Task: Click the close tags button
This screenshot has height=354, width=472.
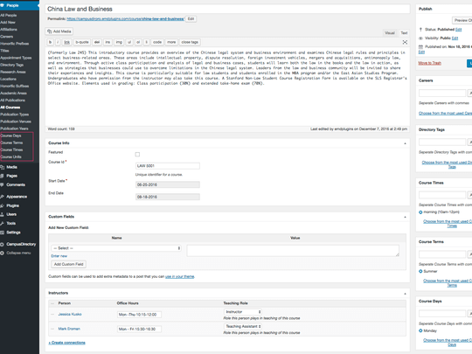Action: pyautogui.click(x=190, y=42)
